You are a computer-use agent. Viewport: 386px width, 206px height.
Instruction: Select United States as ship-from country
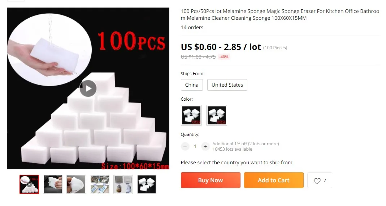click(227, 85)
